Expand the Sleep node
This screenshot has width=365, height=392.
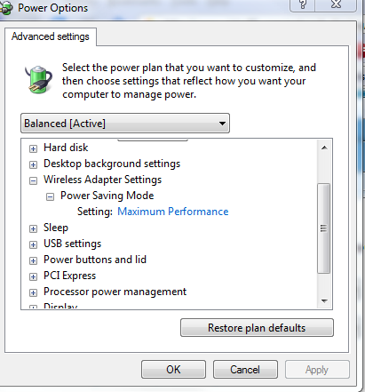(x=33, y=228)
